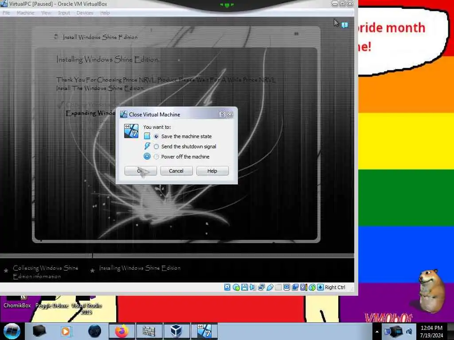Show hidden system tray icons arrow

click(377, 332)
